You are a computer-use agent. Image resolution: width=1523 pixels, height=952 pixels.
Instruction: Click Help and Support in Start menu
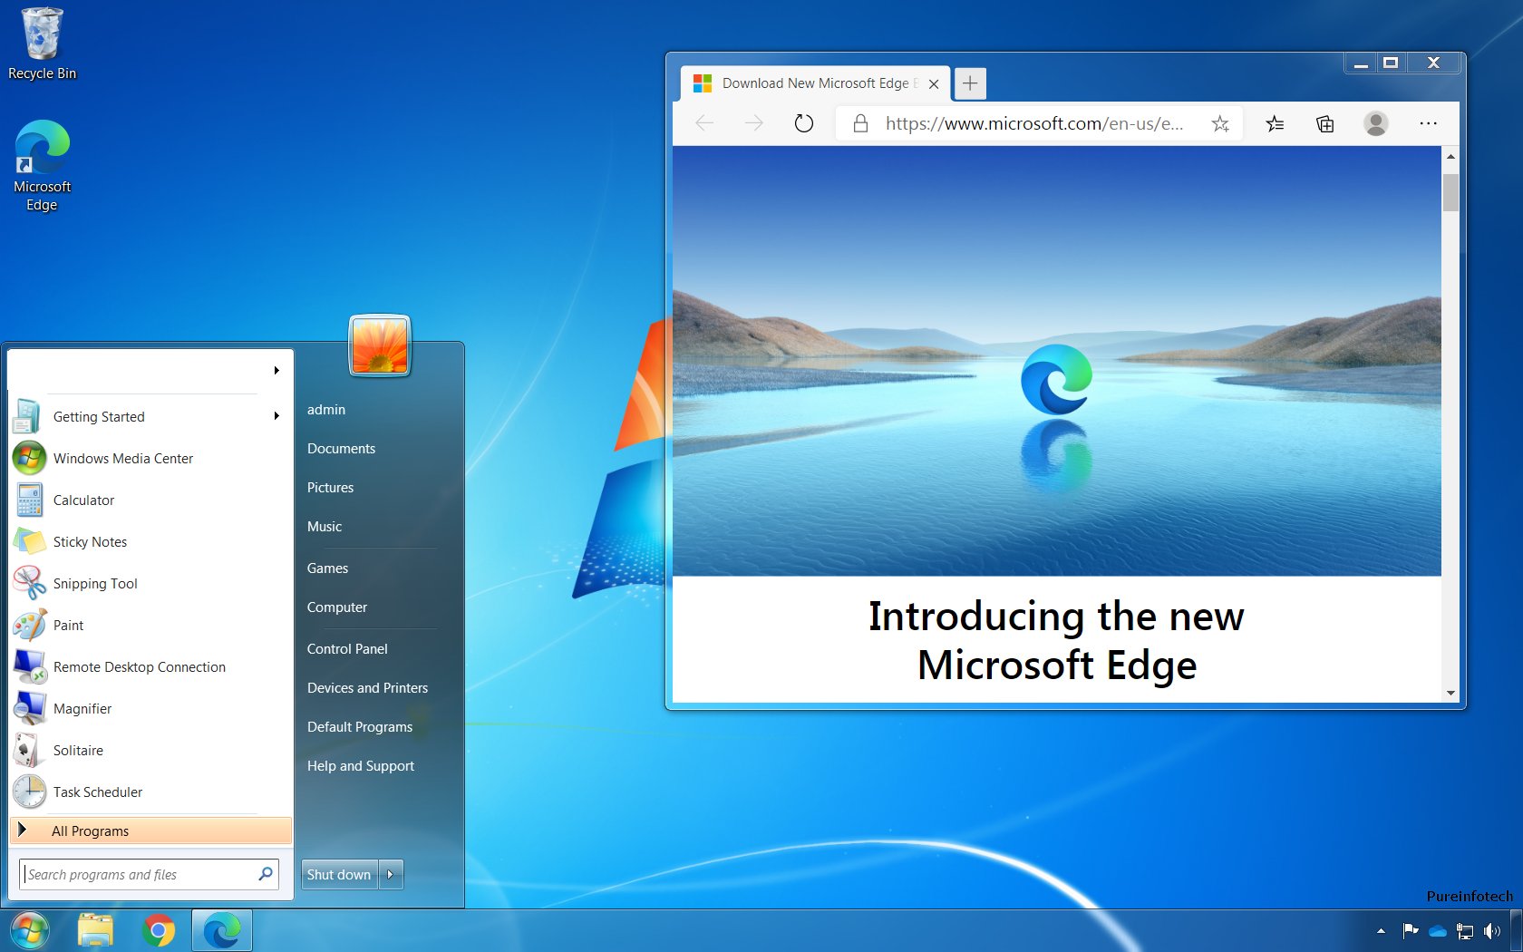pyautogui.click(x=360, y=766)
